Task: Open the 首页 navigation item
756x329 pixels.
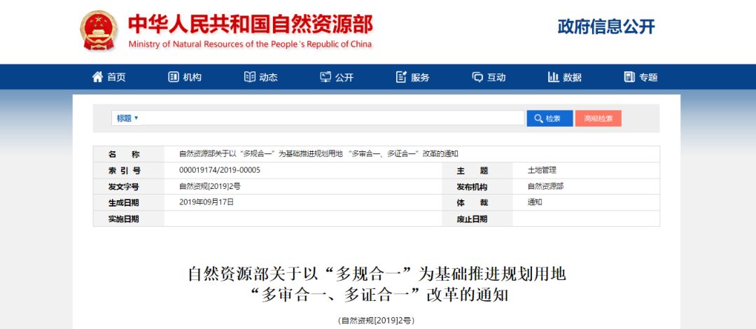Action: [x=117, y=77]
